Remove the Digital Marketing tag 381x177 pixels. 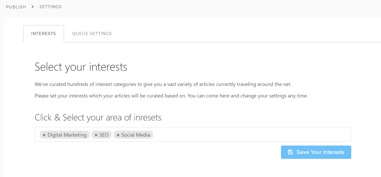44,135
